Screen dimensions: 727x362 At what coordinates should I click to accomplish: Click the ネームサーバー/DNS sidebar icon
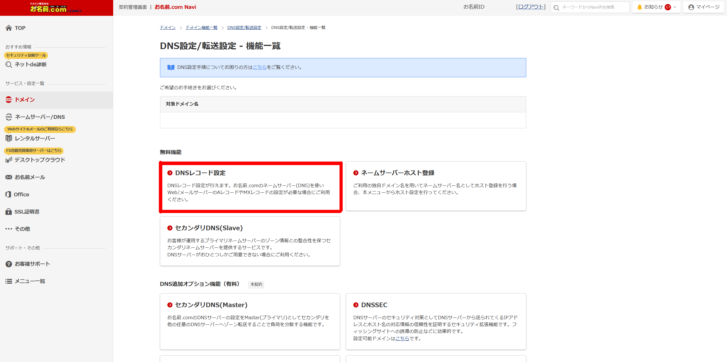(x=9, y=117)
